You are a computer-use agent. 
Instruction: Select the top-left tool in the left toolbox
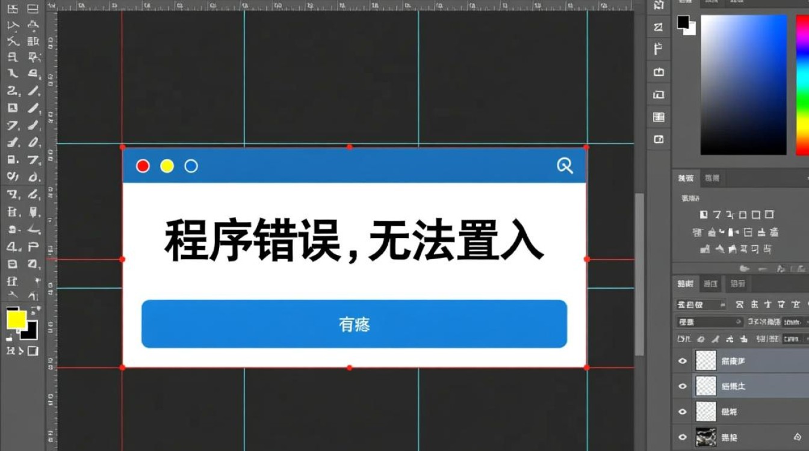tap(13, 9)
